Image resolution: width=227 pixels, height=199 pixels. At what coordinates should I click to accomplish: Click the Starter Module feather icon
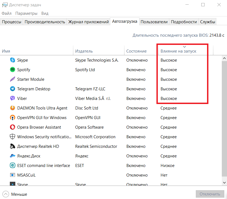(x=12, y=79)
